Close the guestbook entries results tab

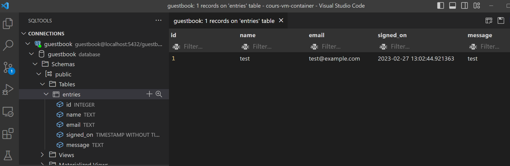tap(281, 20)
